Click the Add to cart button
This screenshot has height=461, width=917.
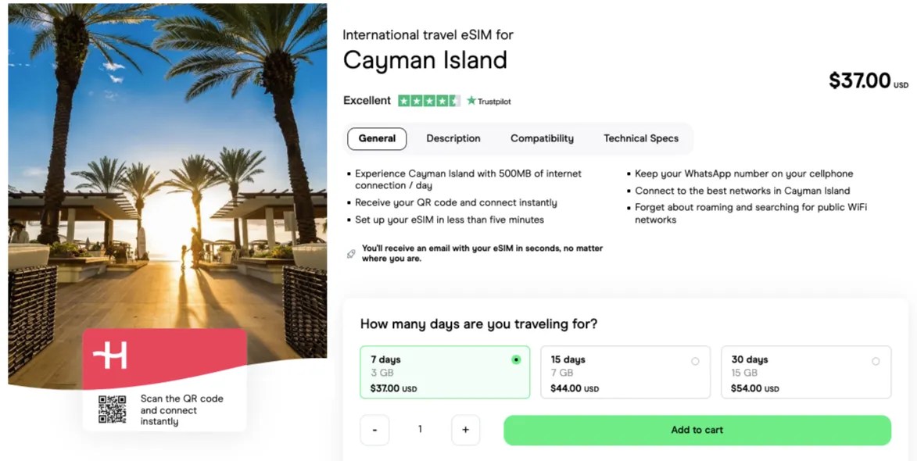697,430
